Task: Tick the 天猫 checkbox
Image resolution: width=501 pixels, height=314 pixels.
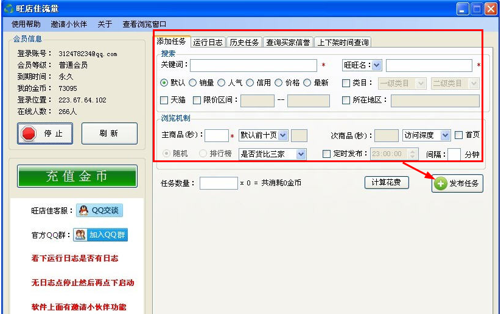Action: click(x=164, y=100)
